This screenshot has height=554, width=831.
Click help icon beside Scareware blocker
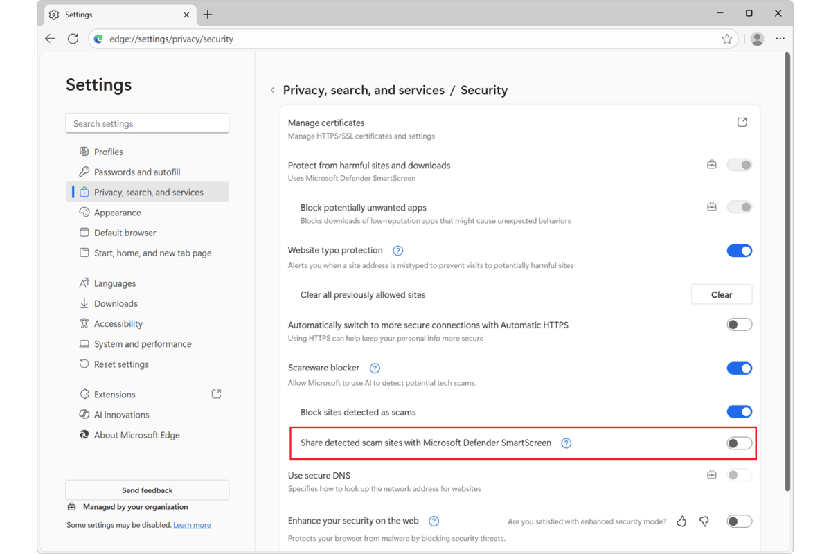click(x=375, y=368)
